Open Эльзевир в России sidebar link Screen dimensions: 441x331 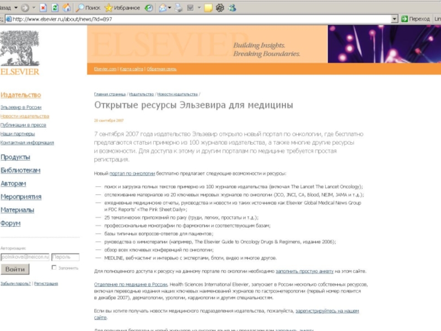click(21, 107)
